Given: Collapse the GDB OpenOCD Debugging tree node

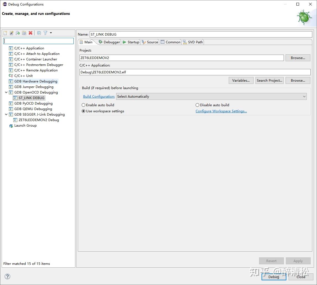Looking at the screenshot, I should [x=6, y=92].
